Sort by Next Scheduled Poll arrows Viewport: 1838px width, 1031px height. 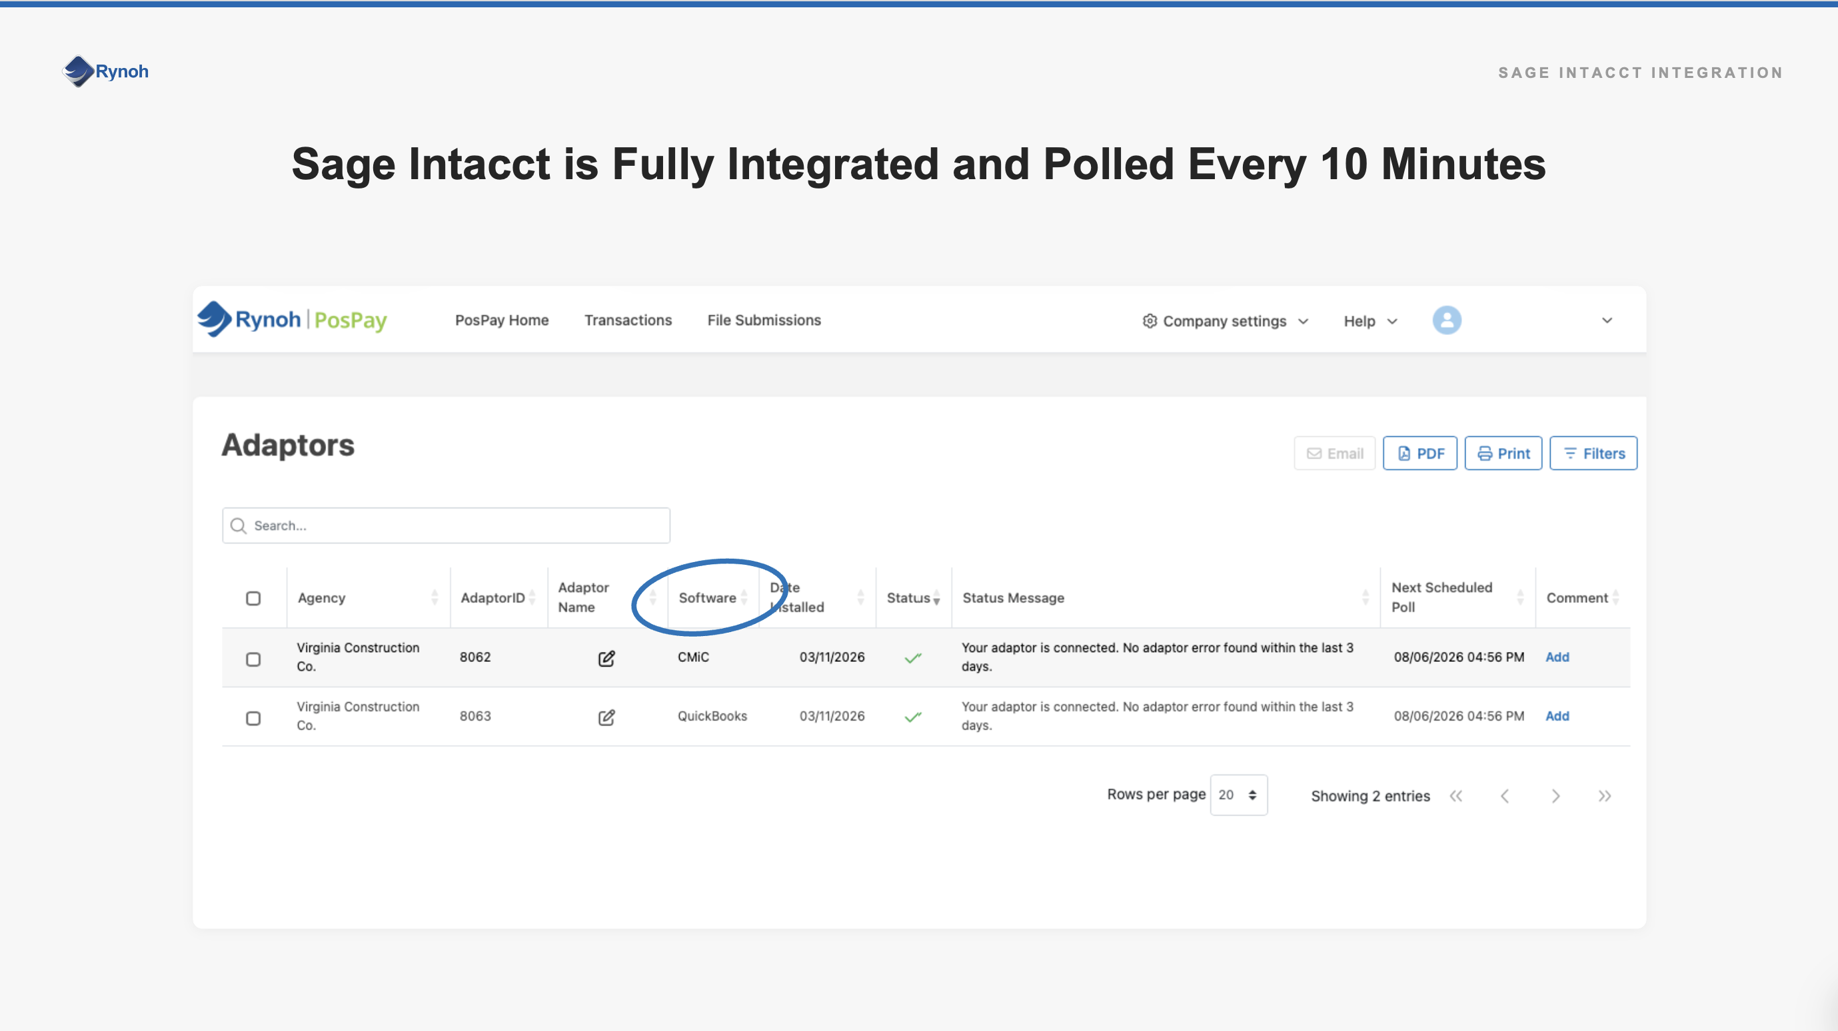tap(1519, 597)
